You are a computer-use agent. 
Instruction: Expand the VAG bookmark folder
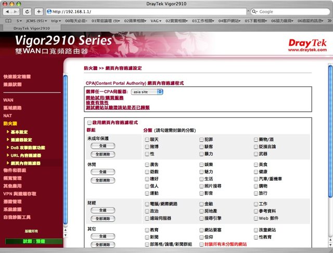click(156, 21)
